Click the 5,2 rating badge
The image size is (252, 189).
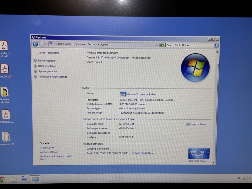[123, 94]
